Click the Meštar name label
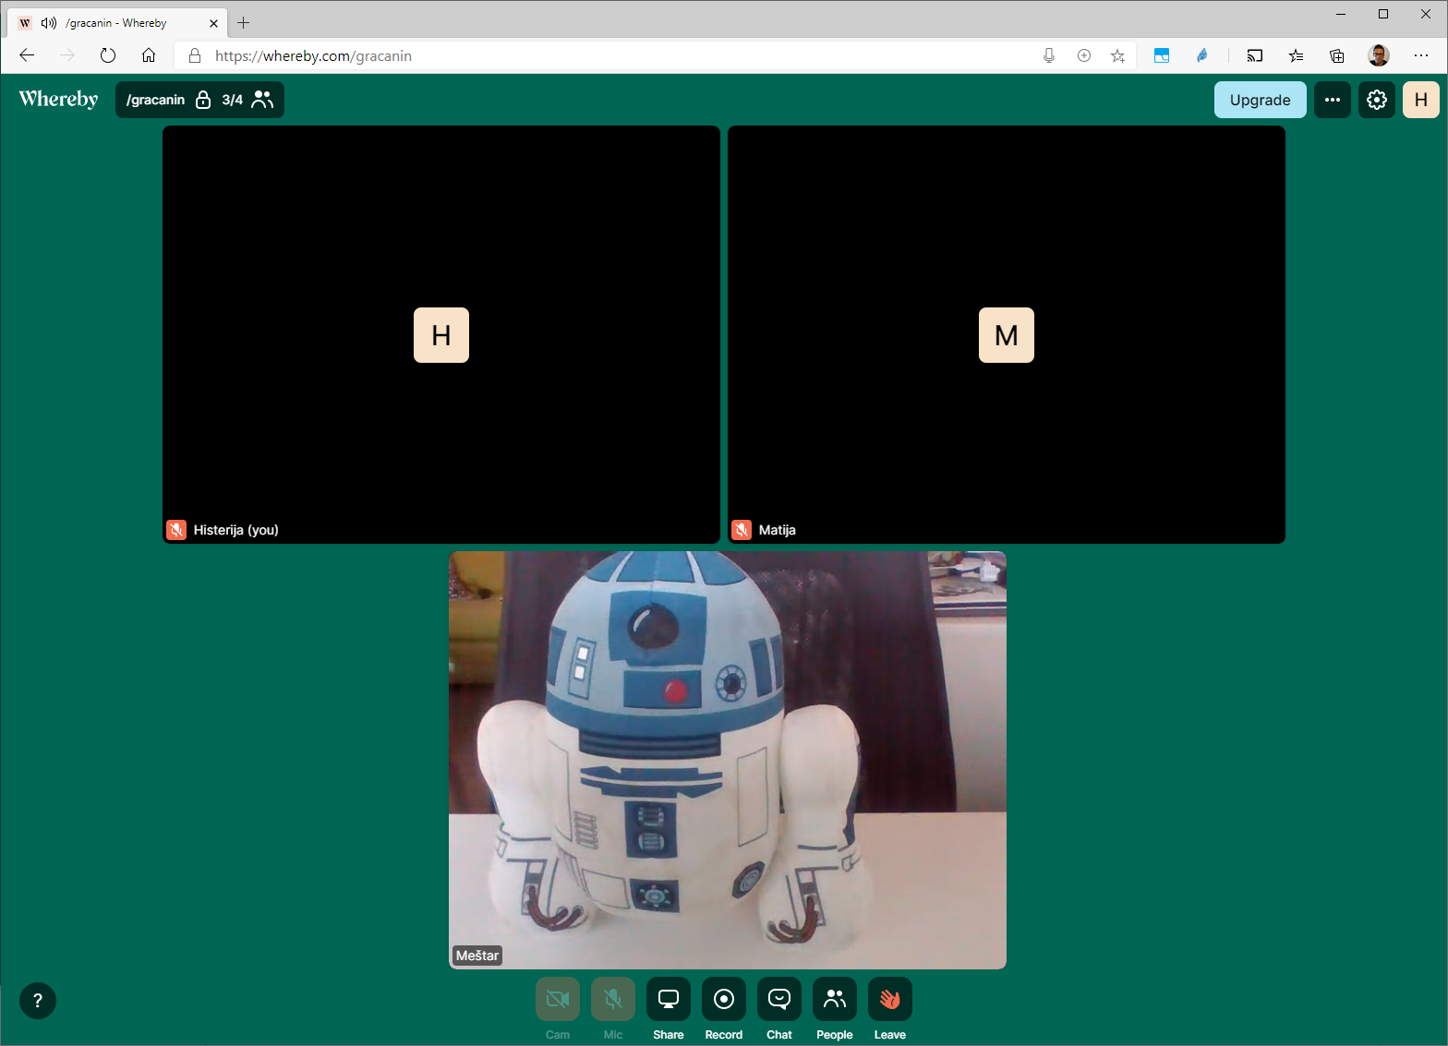 click(x=477, y=956)
